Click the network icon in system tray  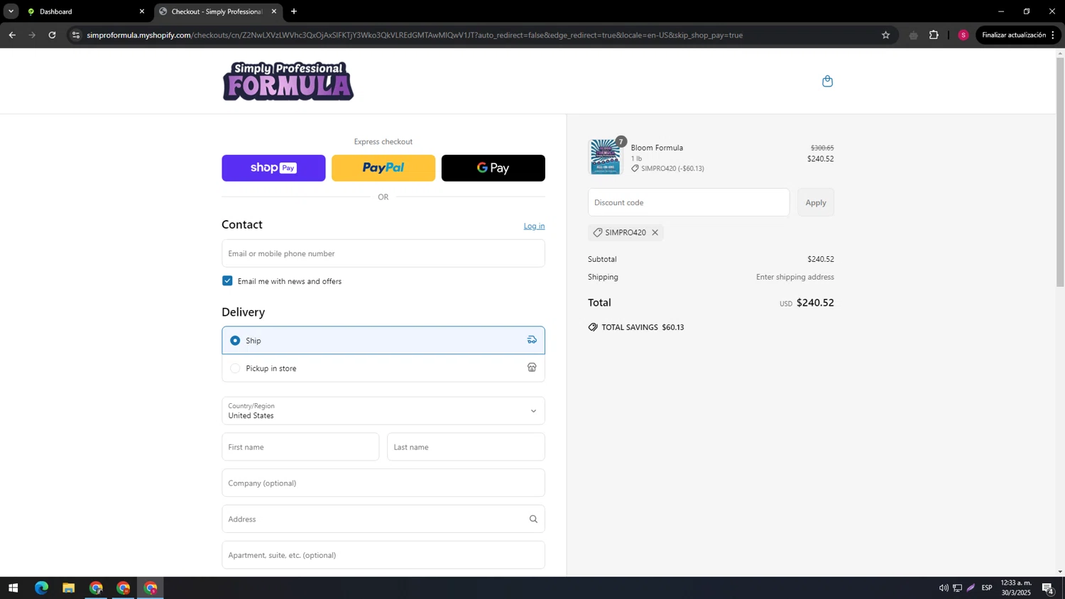[957, 588]
